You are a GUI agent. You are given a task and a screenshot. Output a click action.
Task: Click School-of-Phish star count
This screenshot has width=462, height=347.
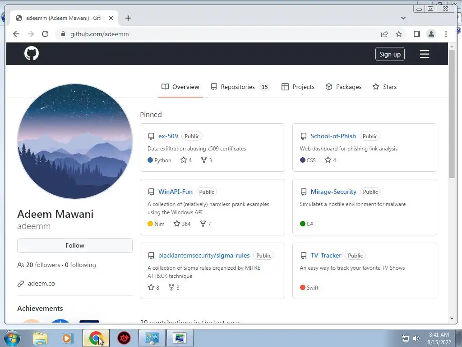330,160
